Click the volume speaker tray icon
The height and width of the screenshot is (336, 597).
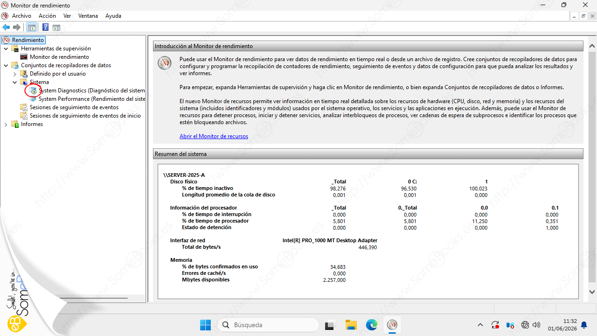(536, 325)
